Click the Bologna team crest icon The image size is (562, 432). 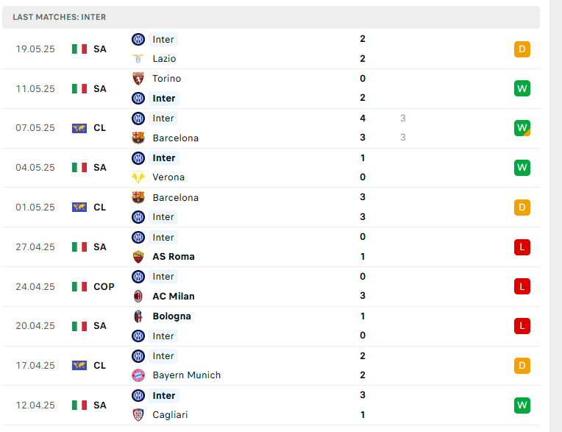tap(138, 316)
